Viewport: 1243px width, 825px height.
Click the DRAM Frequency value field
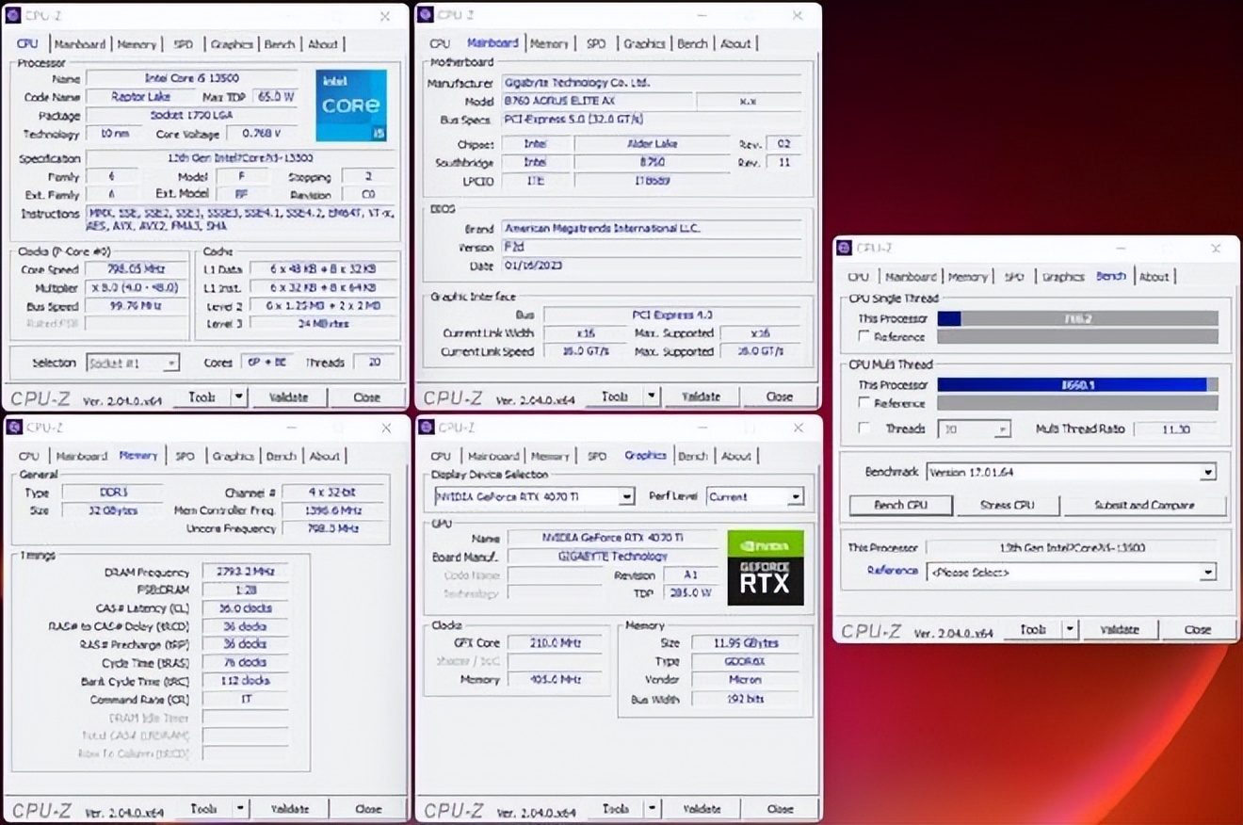(244, 573)
